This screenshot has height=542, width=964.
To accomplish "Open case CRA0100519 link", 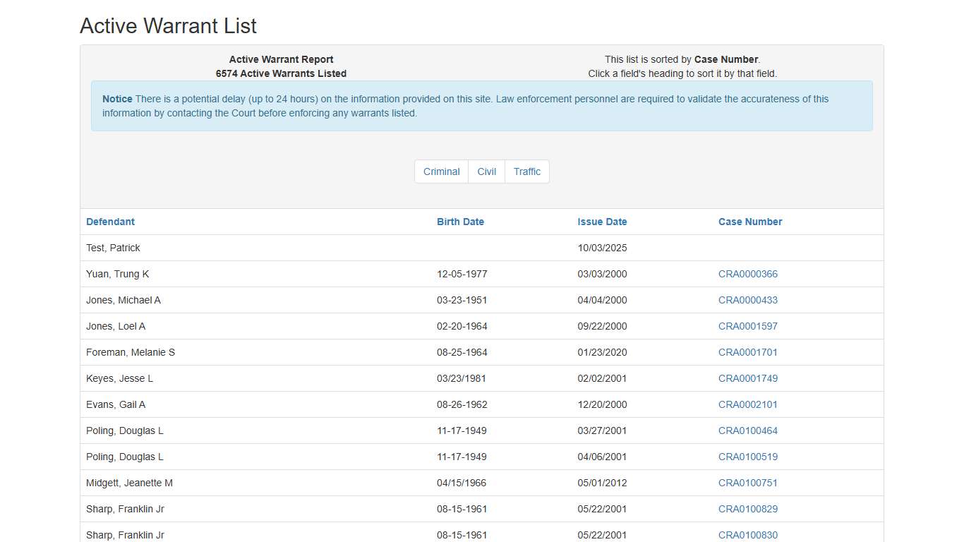I will tap(747, 457).
